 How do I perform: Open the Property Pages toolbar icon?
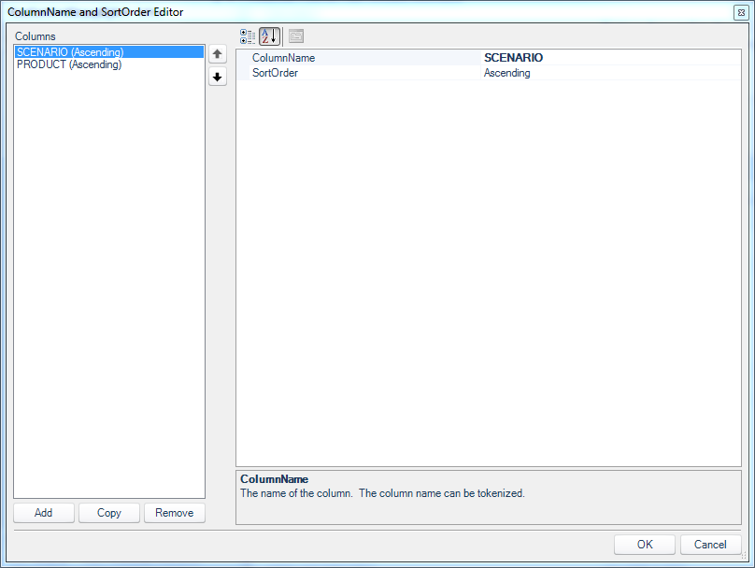tap(296, 36)
